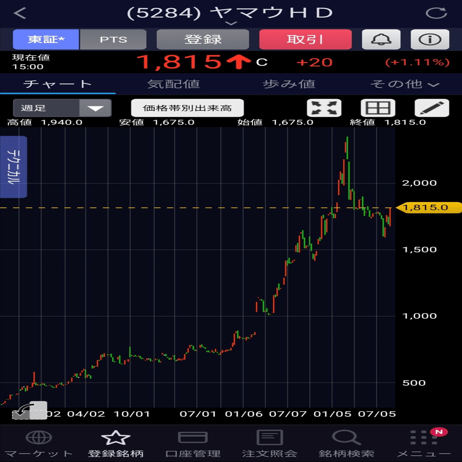Screen dimensions: 462x462
Task: Open 口座管理 card tab
Action: click(192, 444)
